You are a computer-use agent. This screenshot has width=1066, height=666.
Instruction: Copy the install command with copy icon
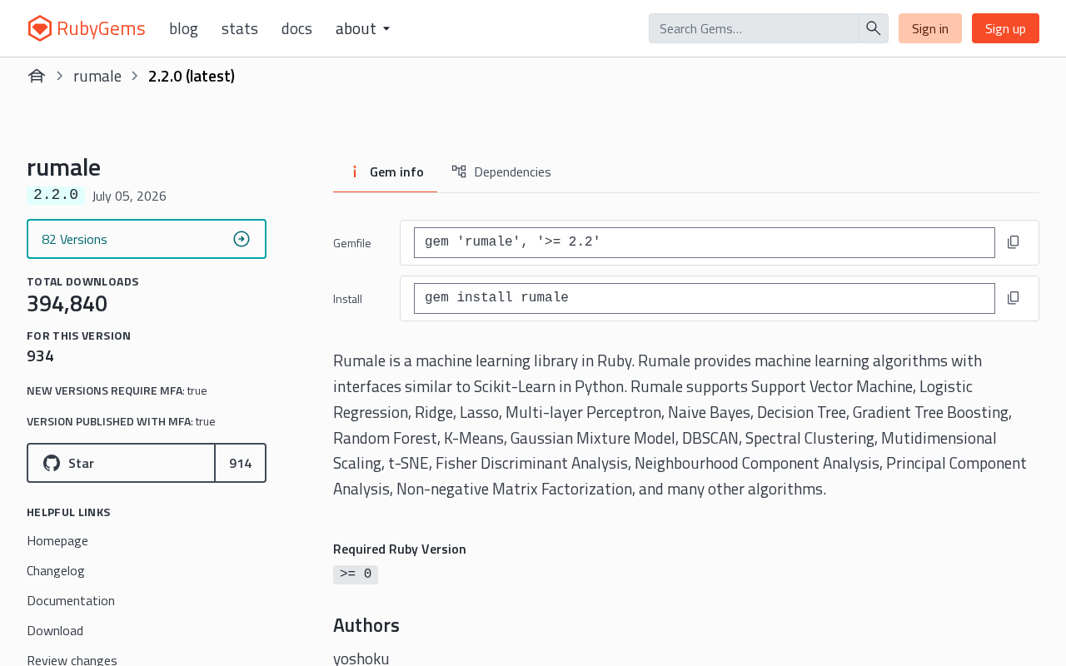tap(1013, 298)
